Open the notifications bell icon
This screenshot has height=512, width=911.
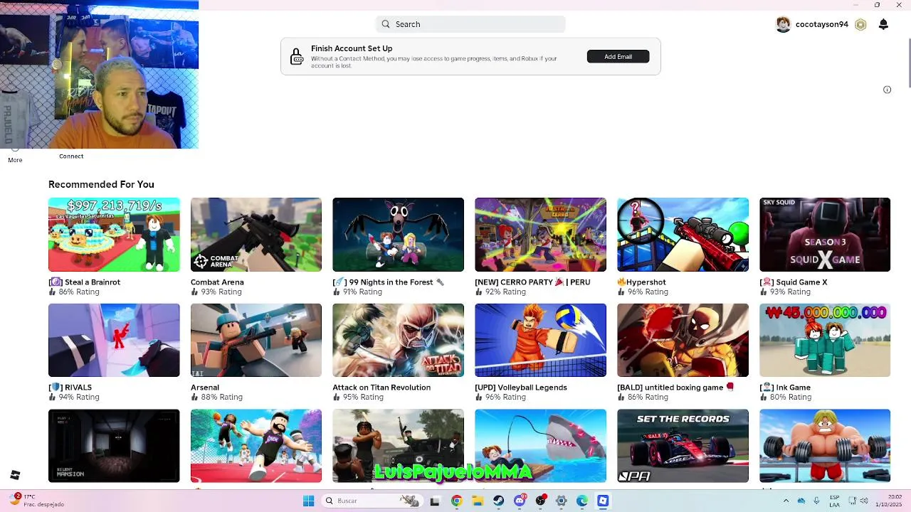(883, 24)
